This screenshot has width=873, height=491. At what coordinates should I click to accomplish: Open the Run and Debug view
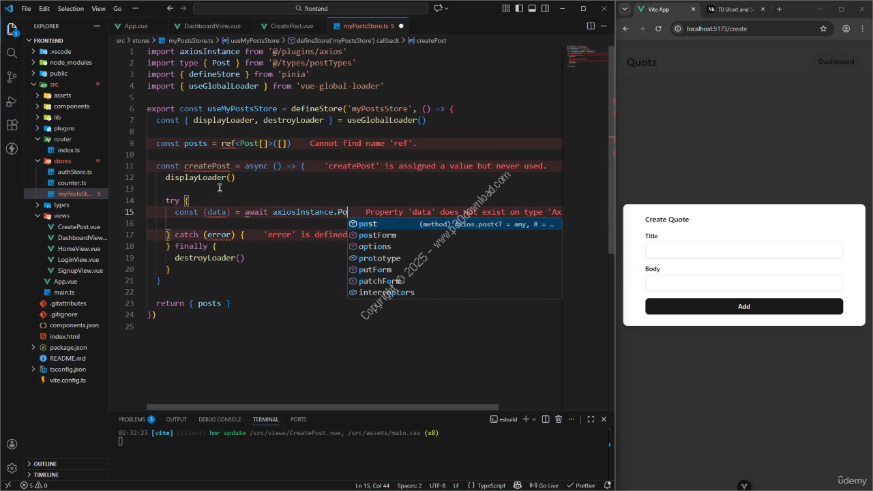[12, 102]
